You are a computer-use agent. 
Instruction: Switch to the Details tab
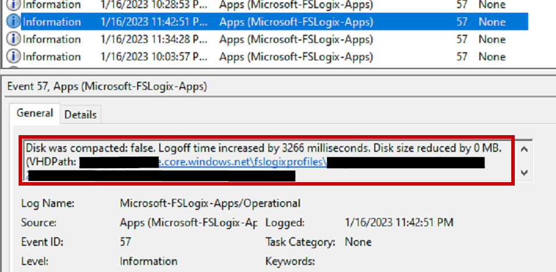[x=80, y=115]
